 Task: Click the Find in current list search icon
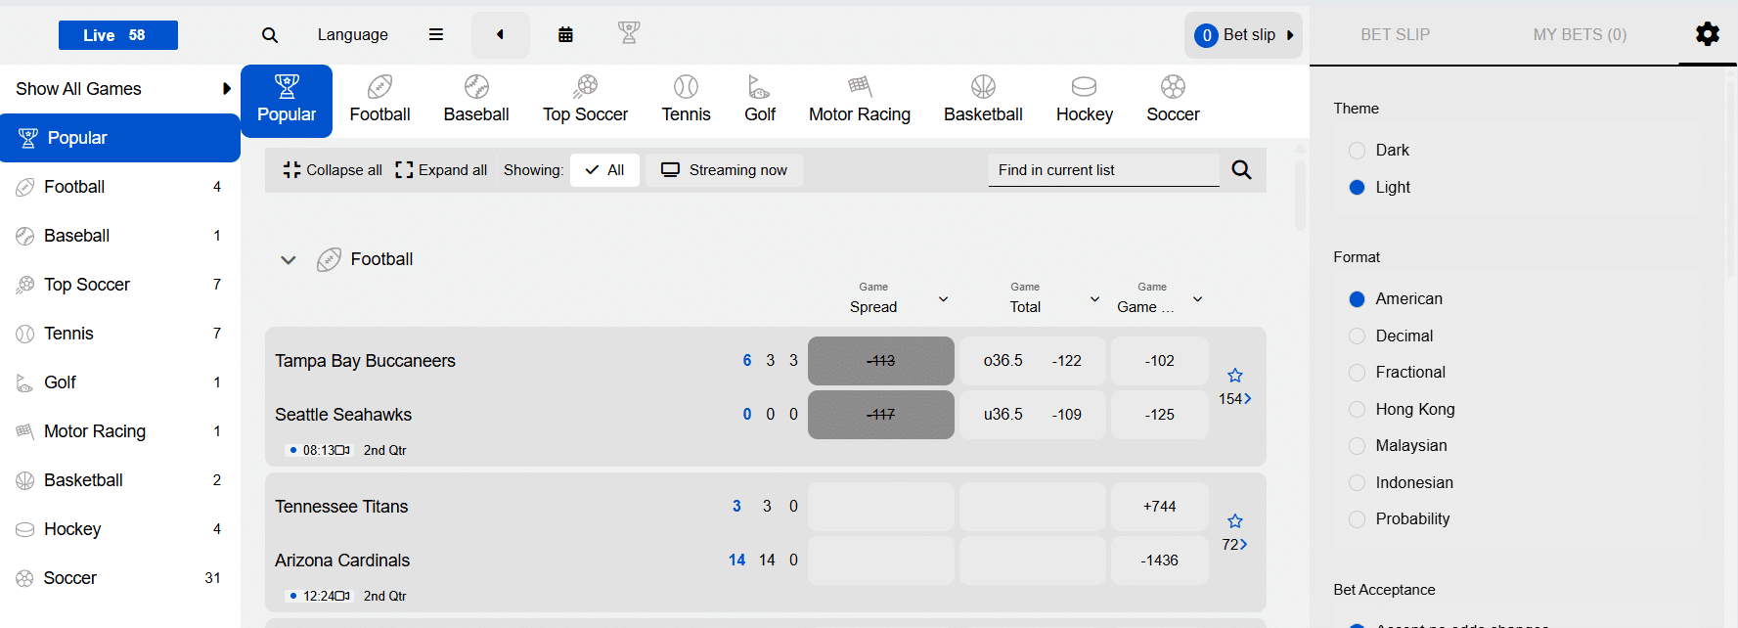point(1242,170)
